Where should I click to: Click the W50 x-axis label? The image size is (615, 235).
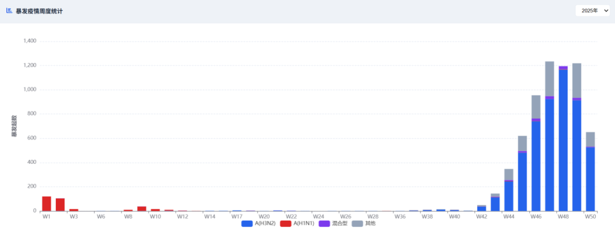591,216
